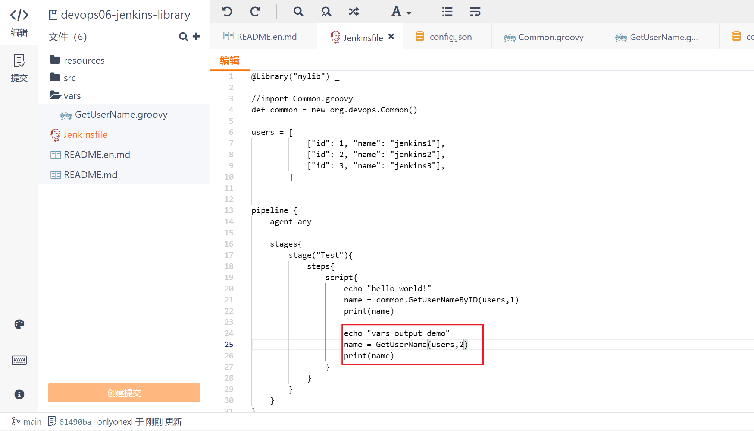
Task: Click the git branch icon in status bar
Action: [x=16, y=421]
